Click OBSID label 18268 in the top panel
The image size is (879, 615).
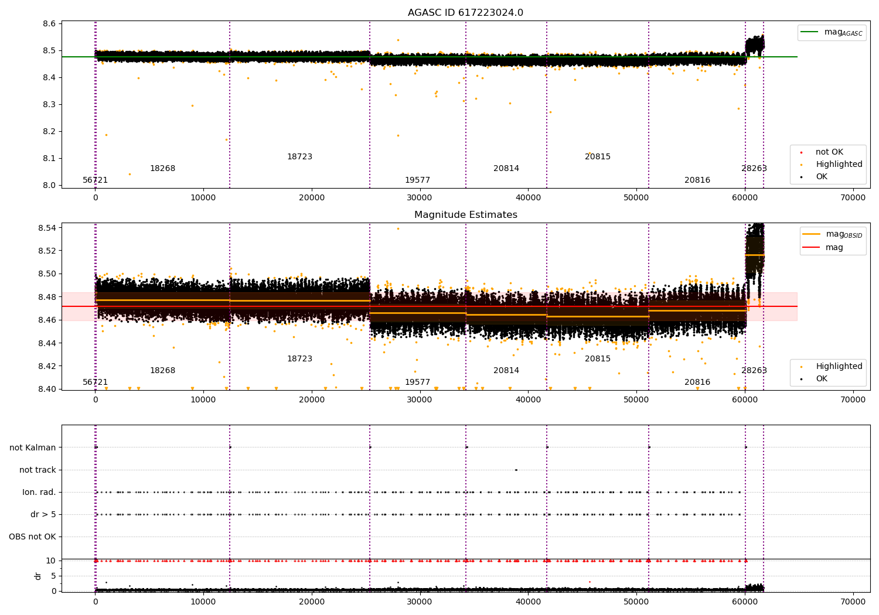coord(162,169)
